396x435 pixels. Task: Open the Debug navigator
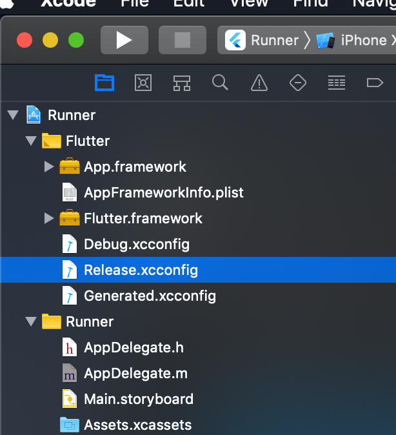(337, 83)
